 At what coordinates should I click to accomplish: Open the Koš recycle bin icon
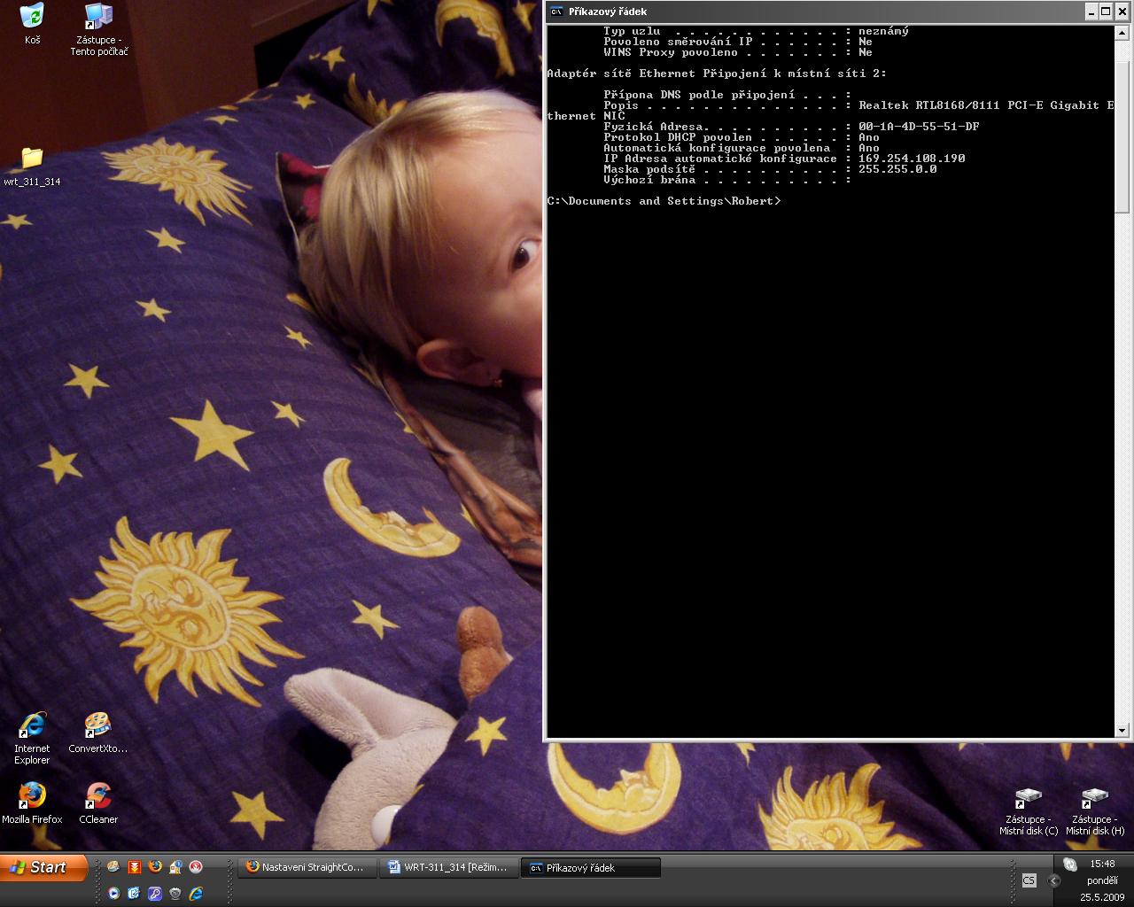click(x=32, y=24)
